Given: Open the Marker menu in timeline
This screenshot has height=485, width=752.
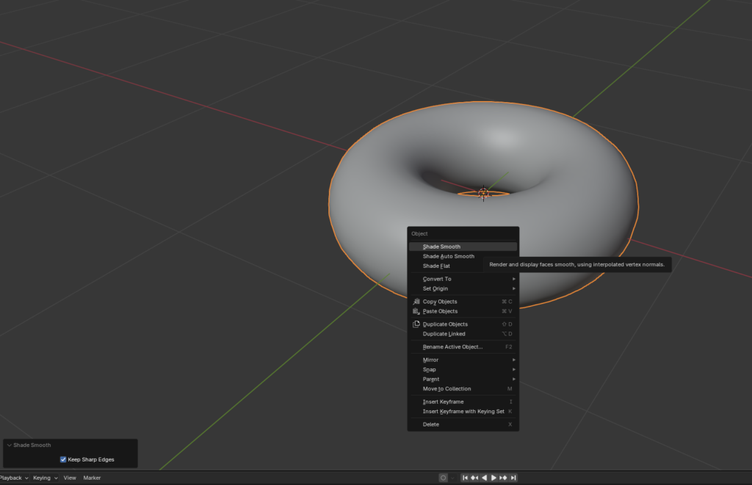Looking at the screenshot, I should [x=92, y=478].
